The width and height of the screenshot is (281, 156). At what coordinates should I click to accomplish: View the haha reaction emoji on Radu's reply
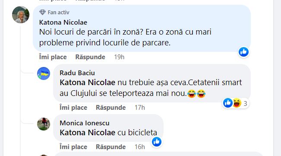(237, 103)
